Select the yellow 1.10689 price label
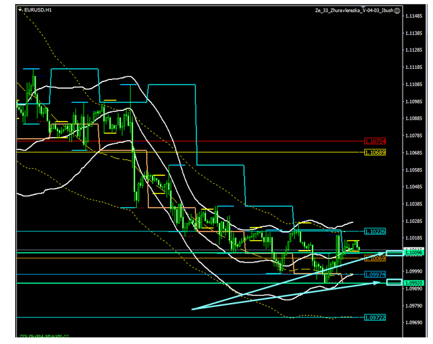 (375, 152)
